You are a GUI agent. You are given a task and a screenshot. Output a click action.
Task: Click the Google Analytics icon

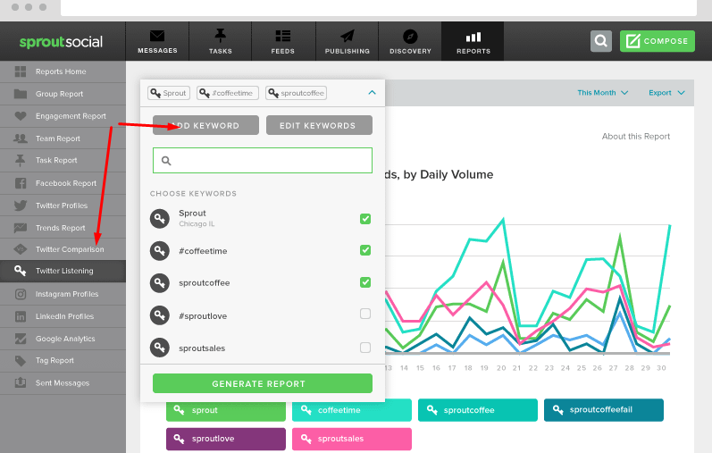[21, 339]
